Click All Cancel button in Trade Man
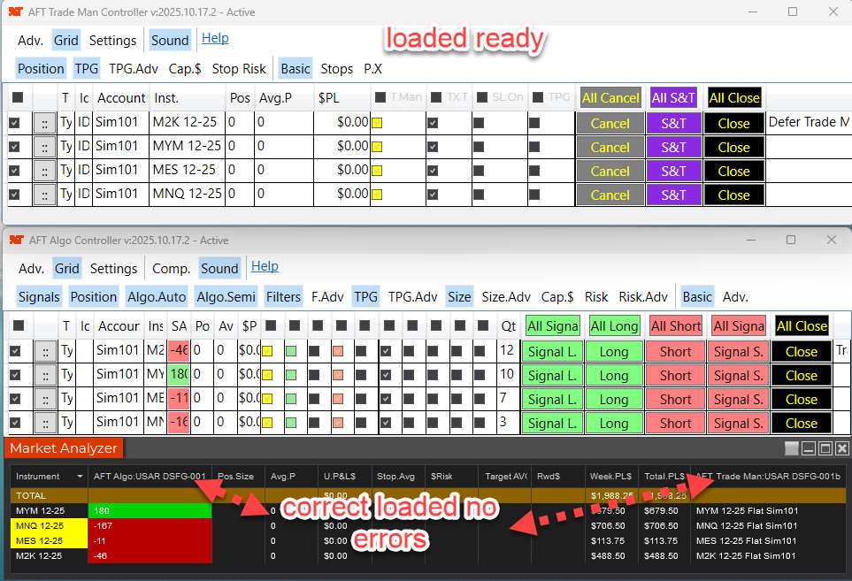This screenshot has width=852, height=581. tap(610, 98)
